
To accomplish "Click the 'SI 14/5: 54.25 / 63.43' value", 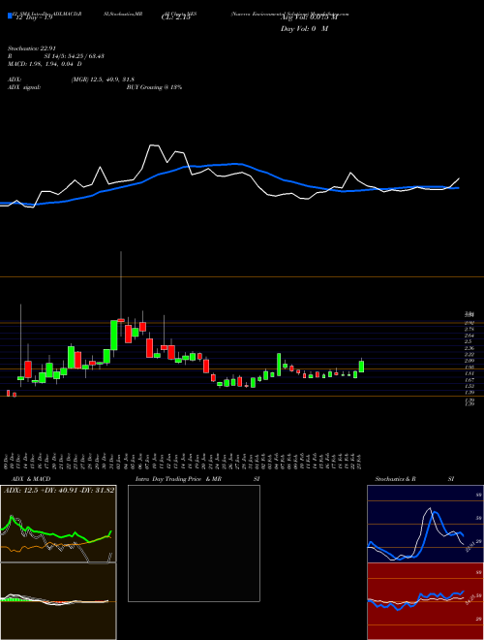I will click(75, 56).
